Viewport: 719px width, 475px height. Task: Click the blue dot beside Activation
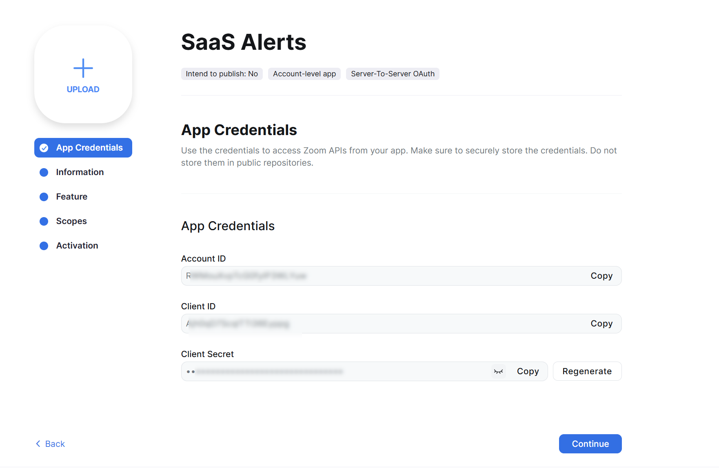(44, 246)
